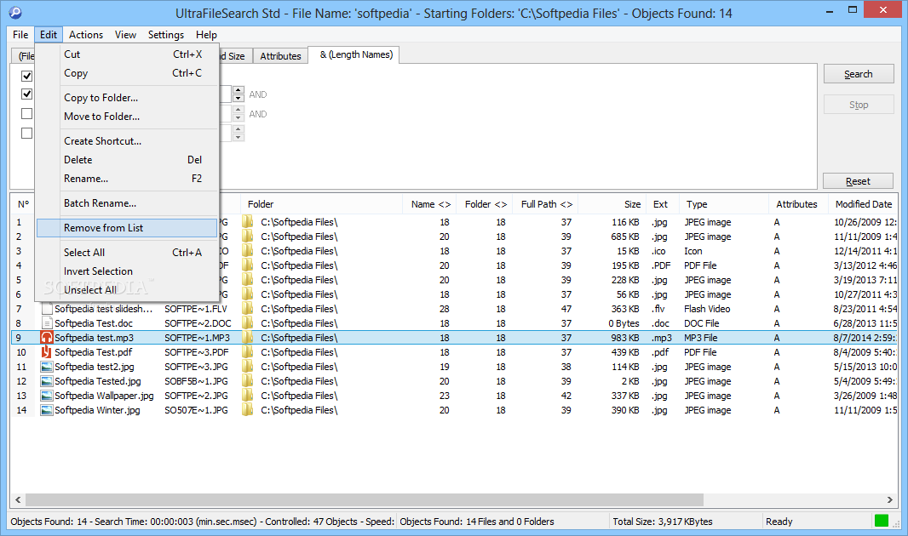
Task: Click the folder icon in the 337 KB row
Action: click(x=248, y=396)
